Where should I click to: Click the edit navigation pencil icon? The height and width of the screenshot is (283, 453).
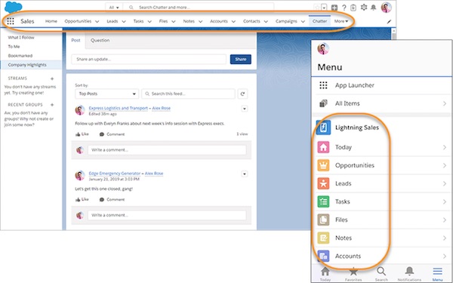pyautogui.click(x=389, y=21)
